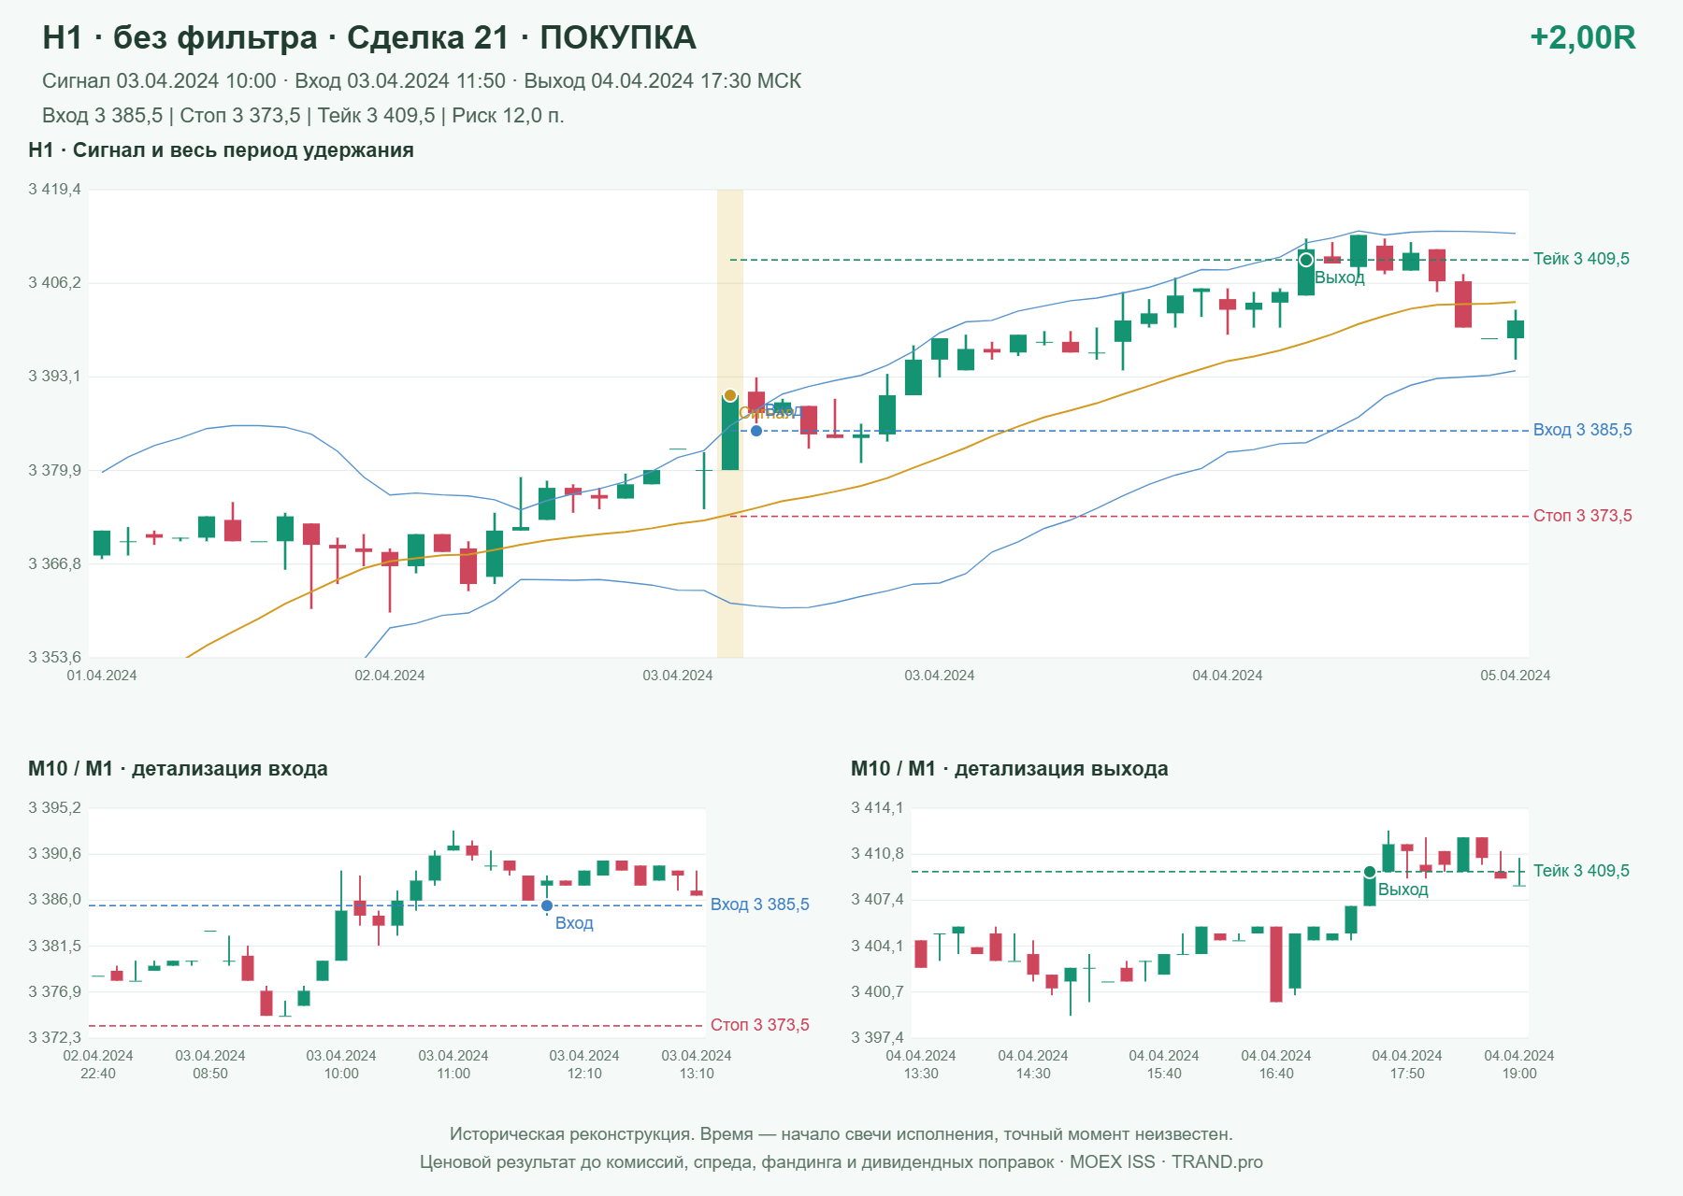Click 'Вход 3 385,5' label in entry detail chart
The image size is (1683, 1196).
point(759,904)
